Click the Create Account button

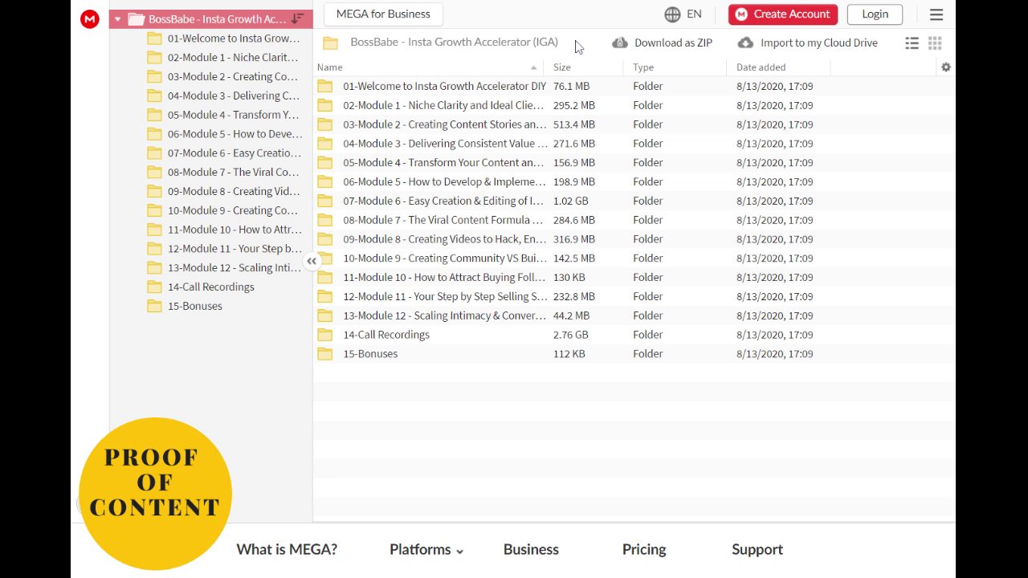point(783,14)
